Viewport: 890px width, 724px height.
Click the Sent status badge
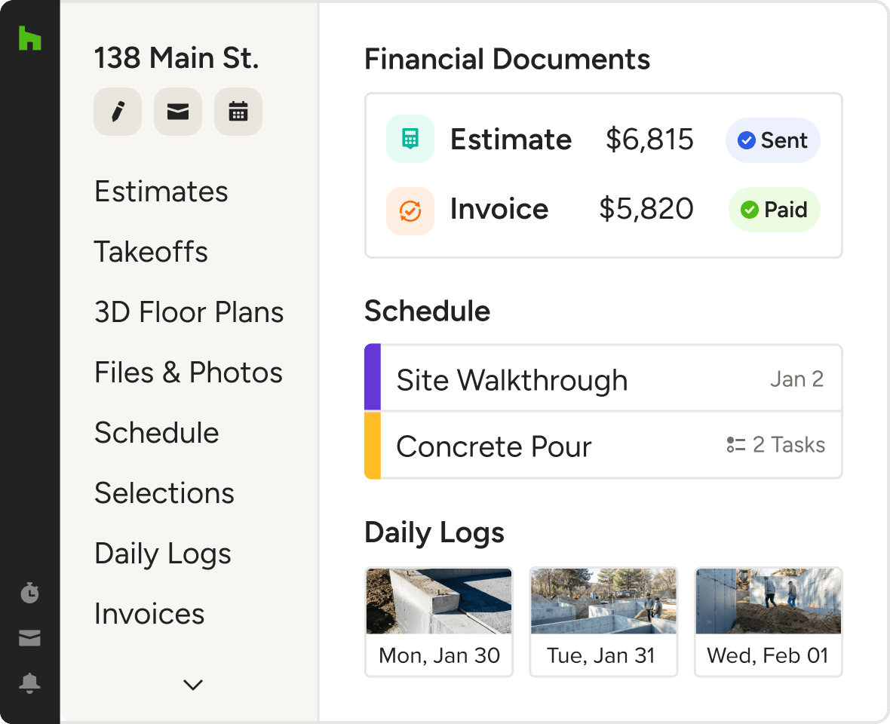(772, 140)
